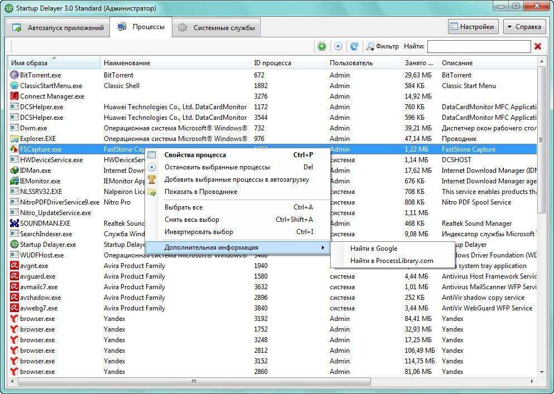Choose Выбрать все menu entry

(238, 207)
